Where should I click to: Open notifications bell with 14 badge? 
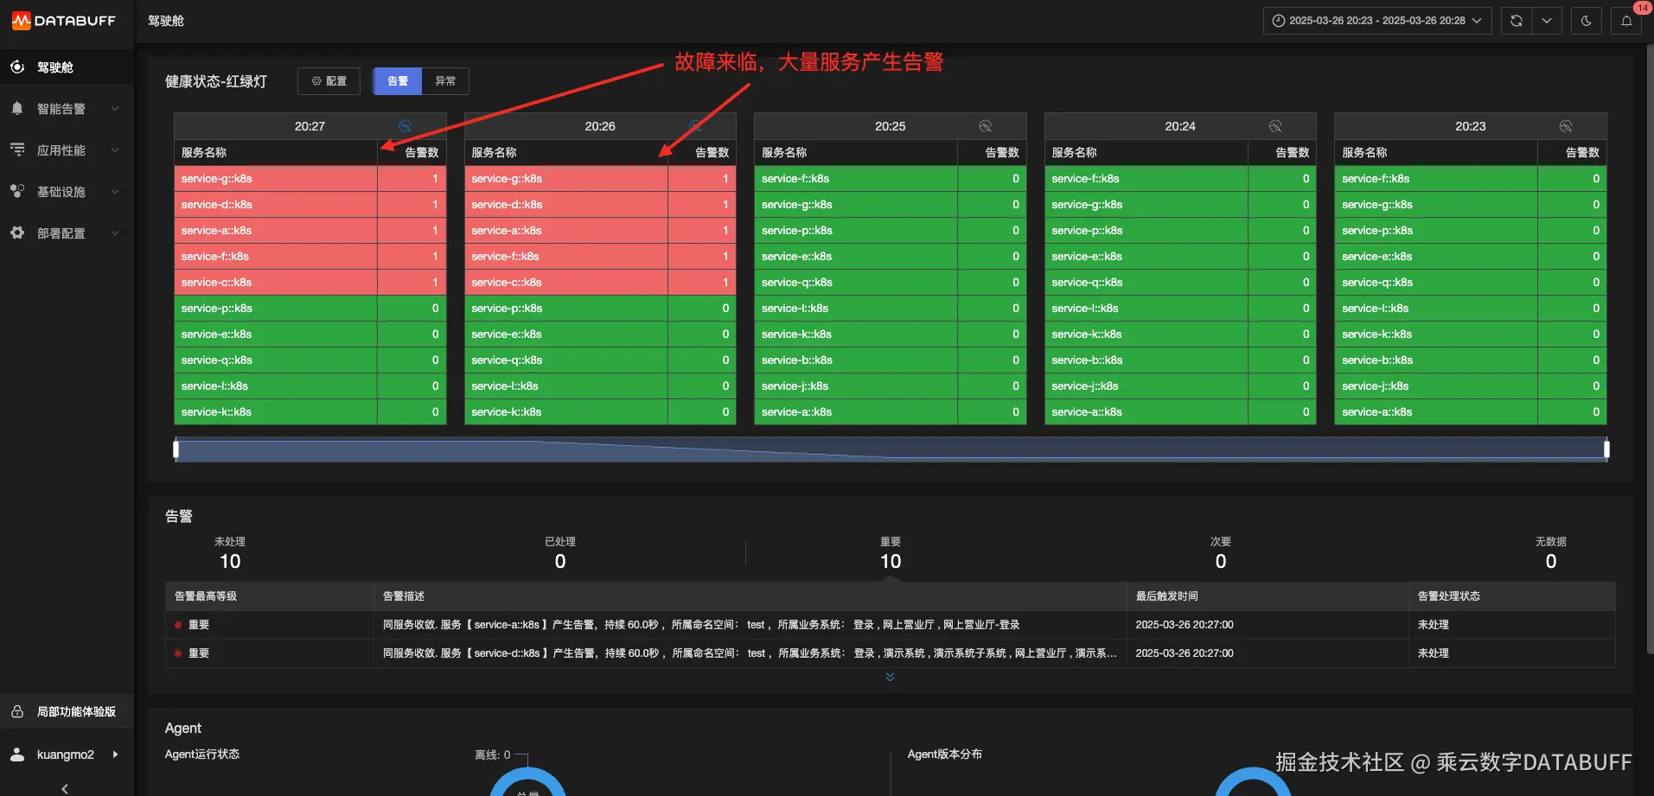(1627, 21)
